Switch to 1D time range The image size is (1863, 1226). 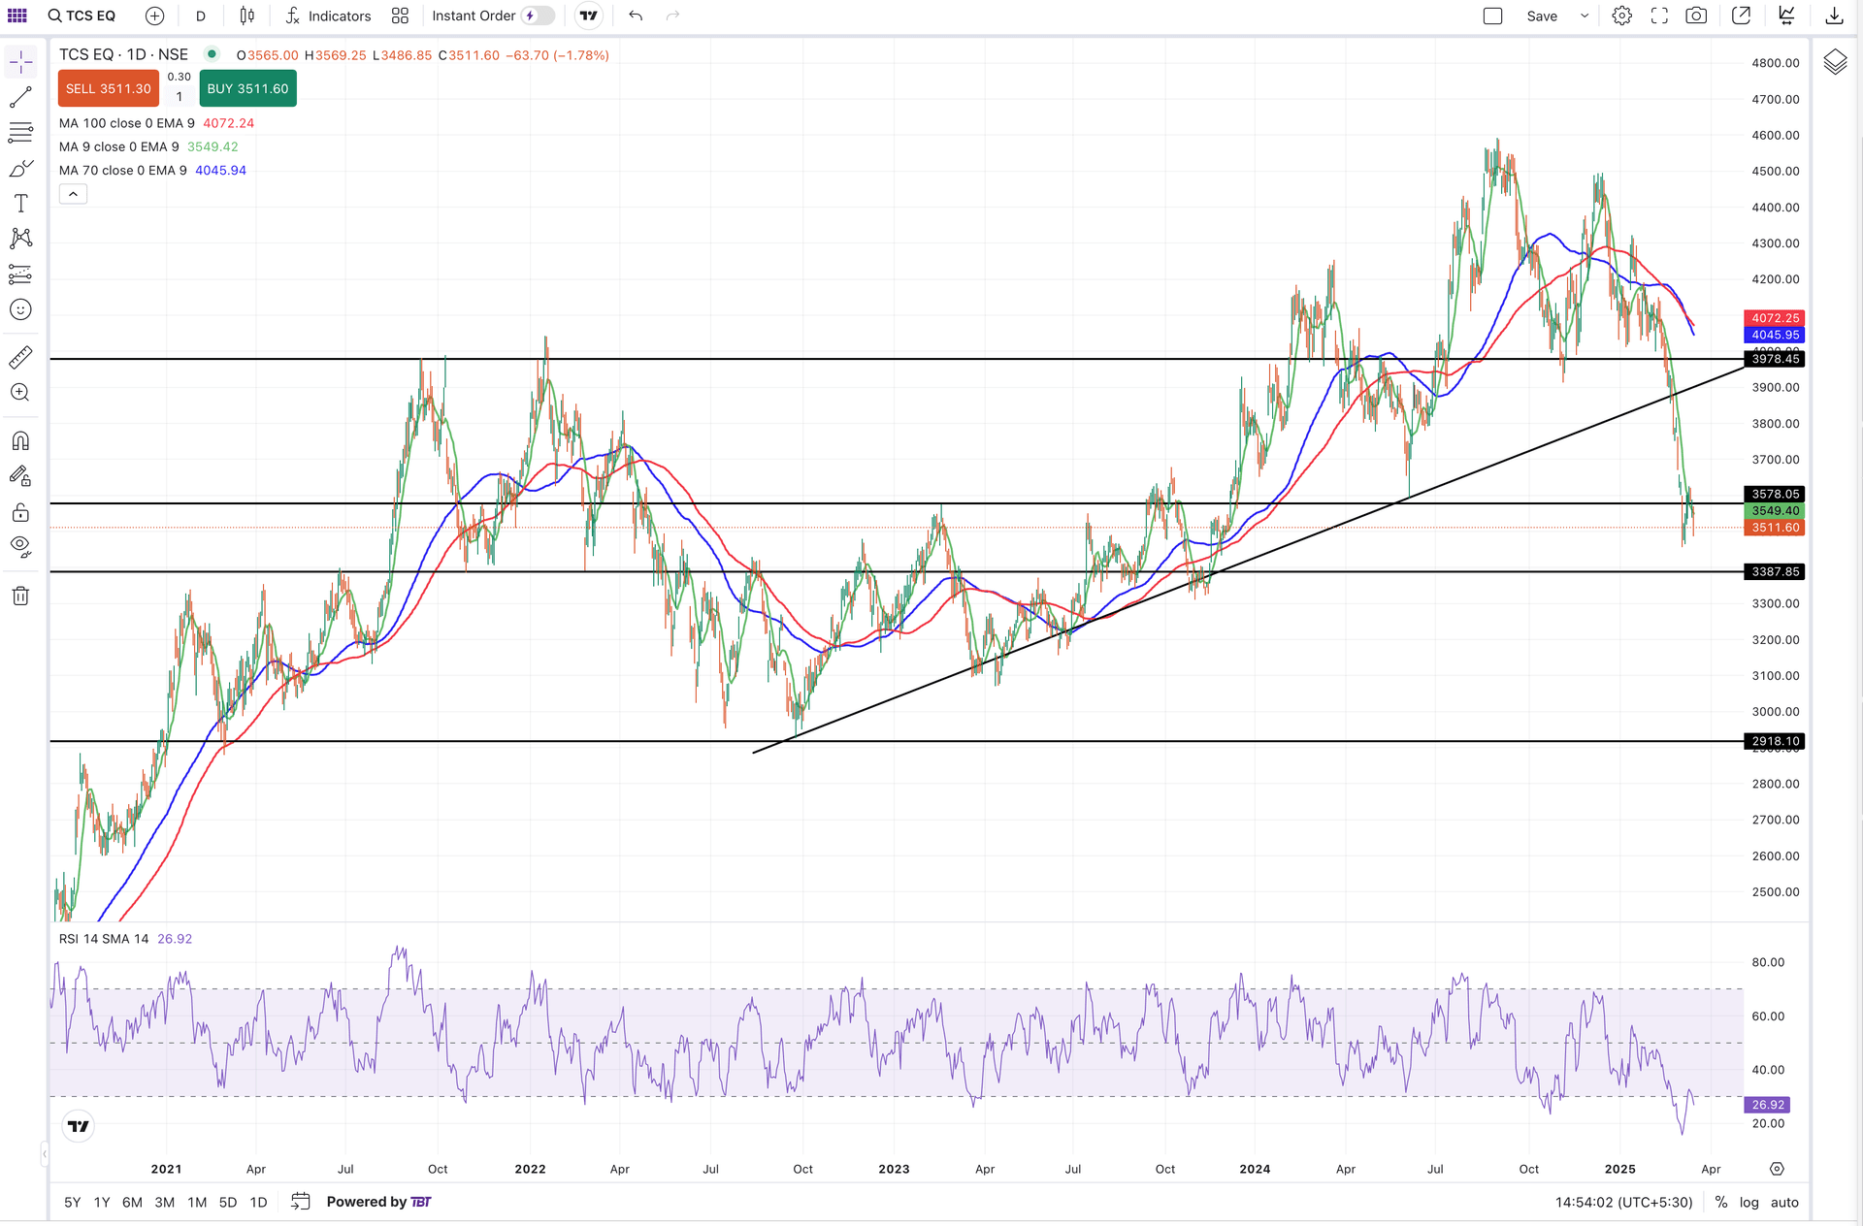(258, 1203)
